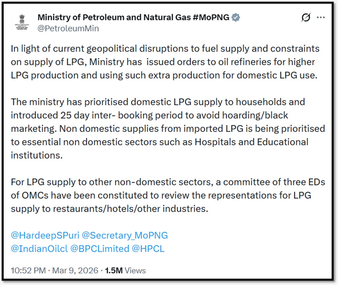Click the blue verified badge beside #MoPNG
This screenshot has width=338, height=285.
tap(236, 17)
